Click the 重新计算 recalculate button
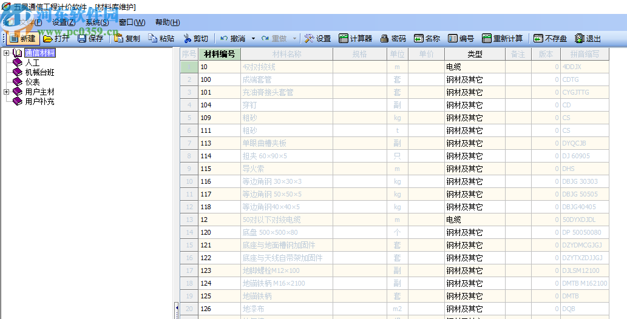Image resolution: width=627 pixels, height=319 pixels. pos(502,38)
